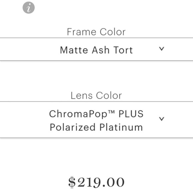Select the Matte Ash Tort text
Screen dimensions: 193x193
(96, 50)
